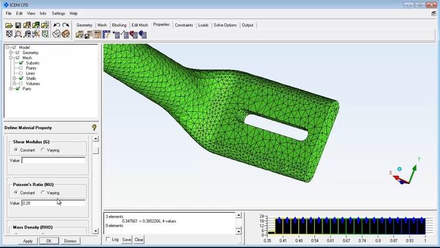Switch to the Loads tab

[203, 25]
